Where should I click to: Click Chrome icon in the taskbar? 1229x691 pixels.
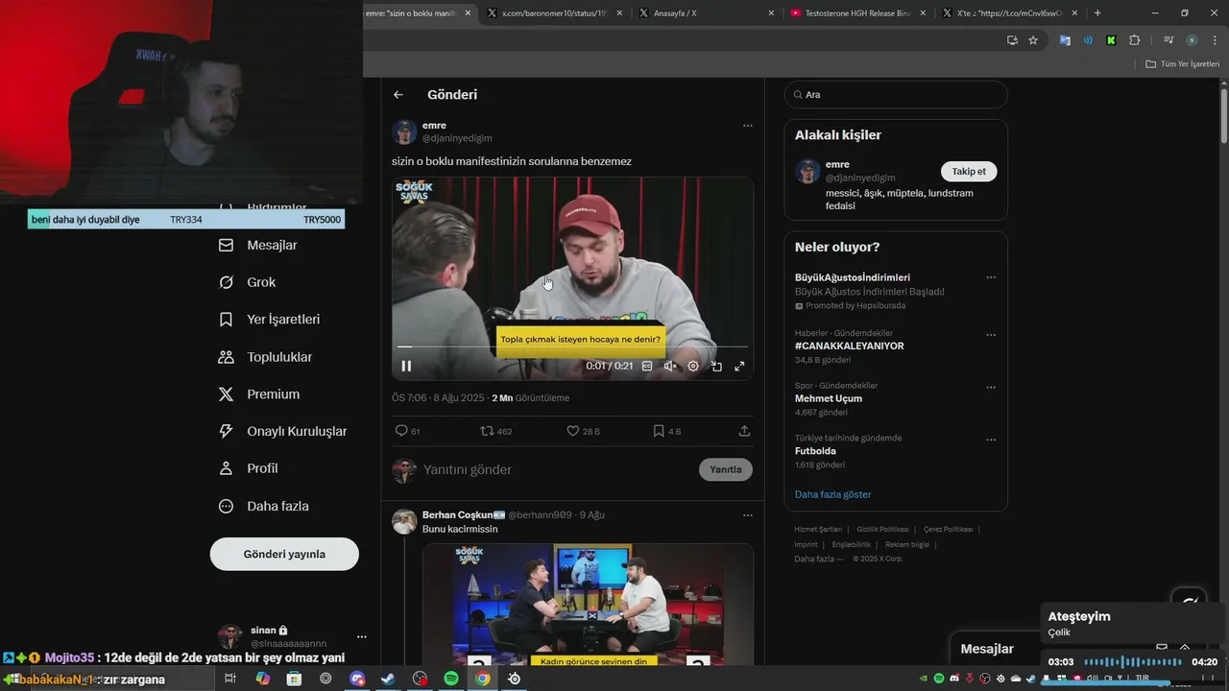click(x=483, y=679)
